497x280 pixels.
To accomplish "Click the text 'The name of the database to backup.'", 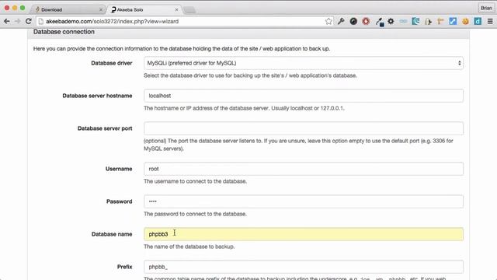I will (x=189, y=247).
